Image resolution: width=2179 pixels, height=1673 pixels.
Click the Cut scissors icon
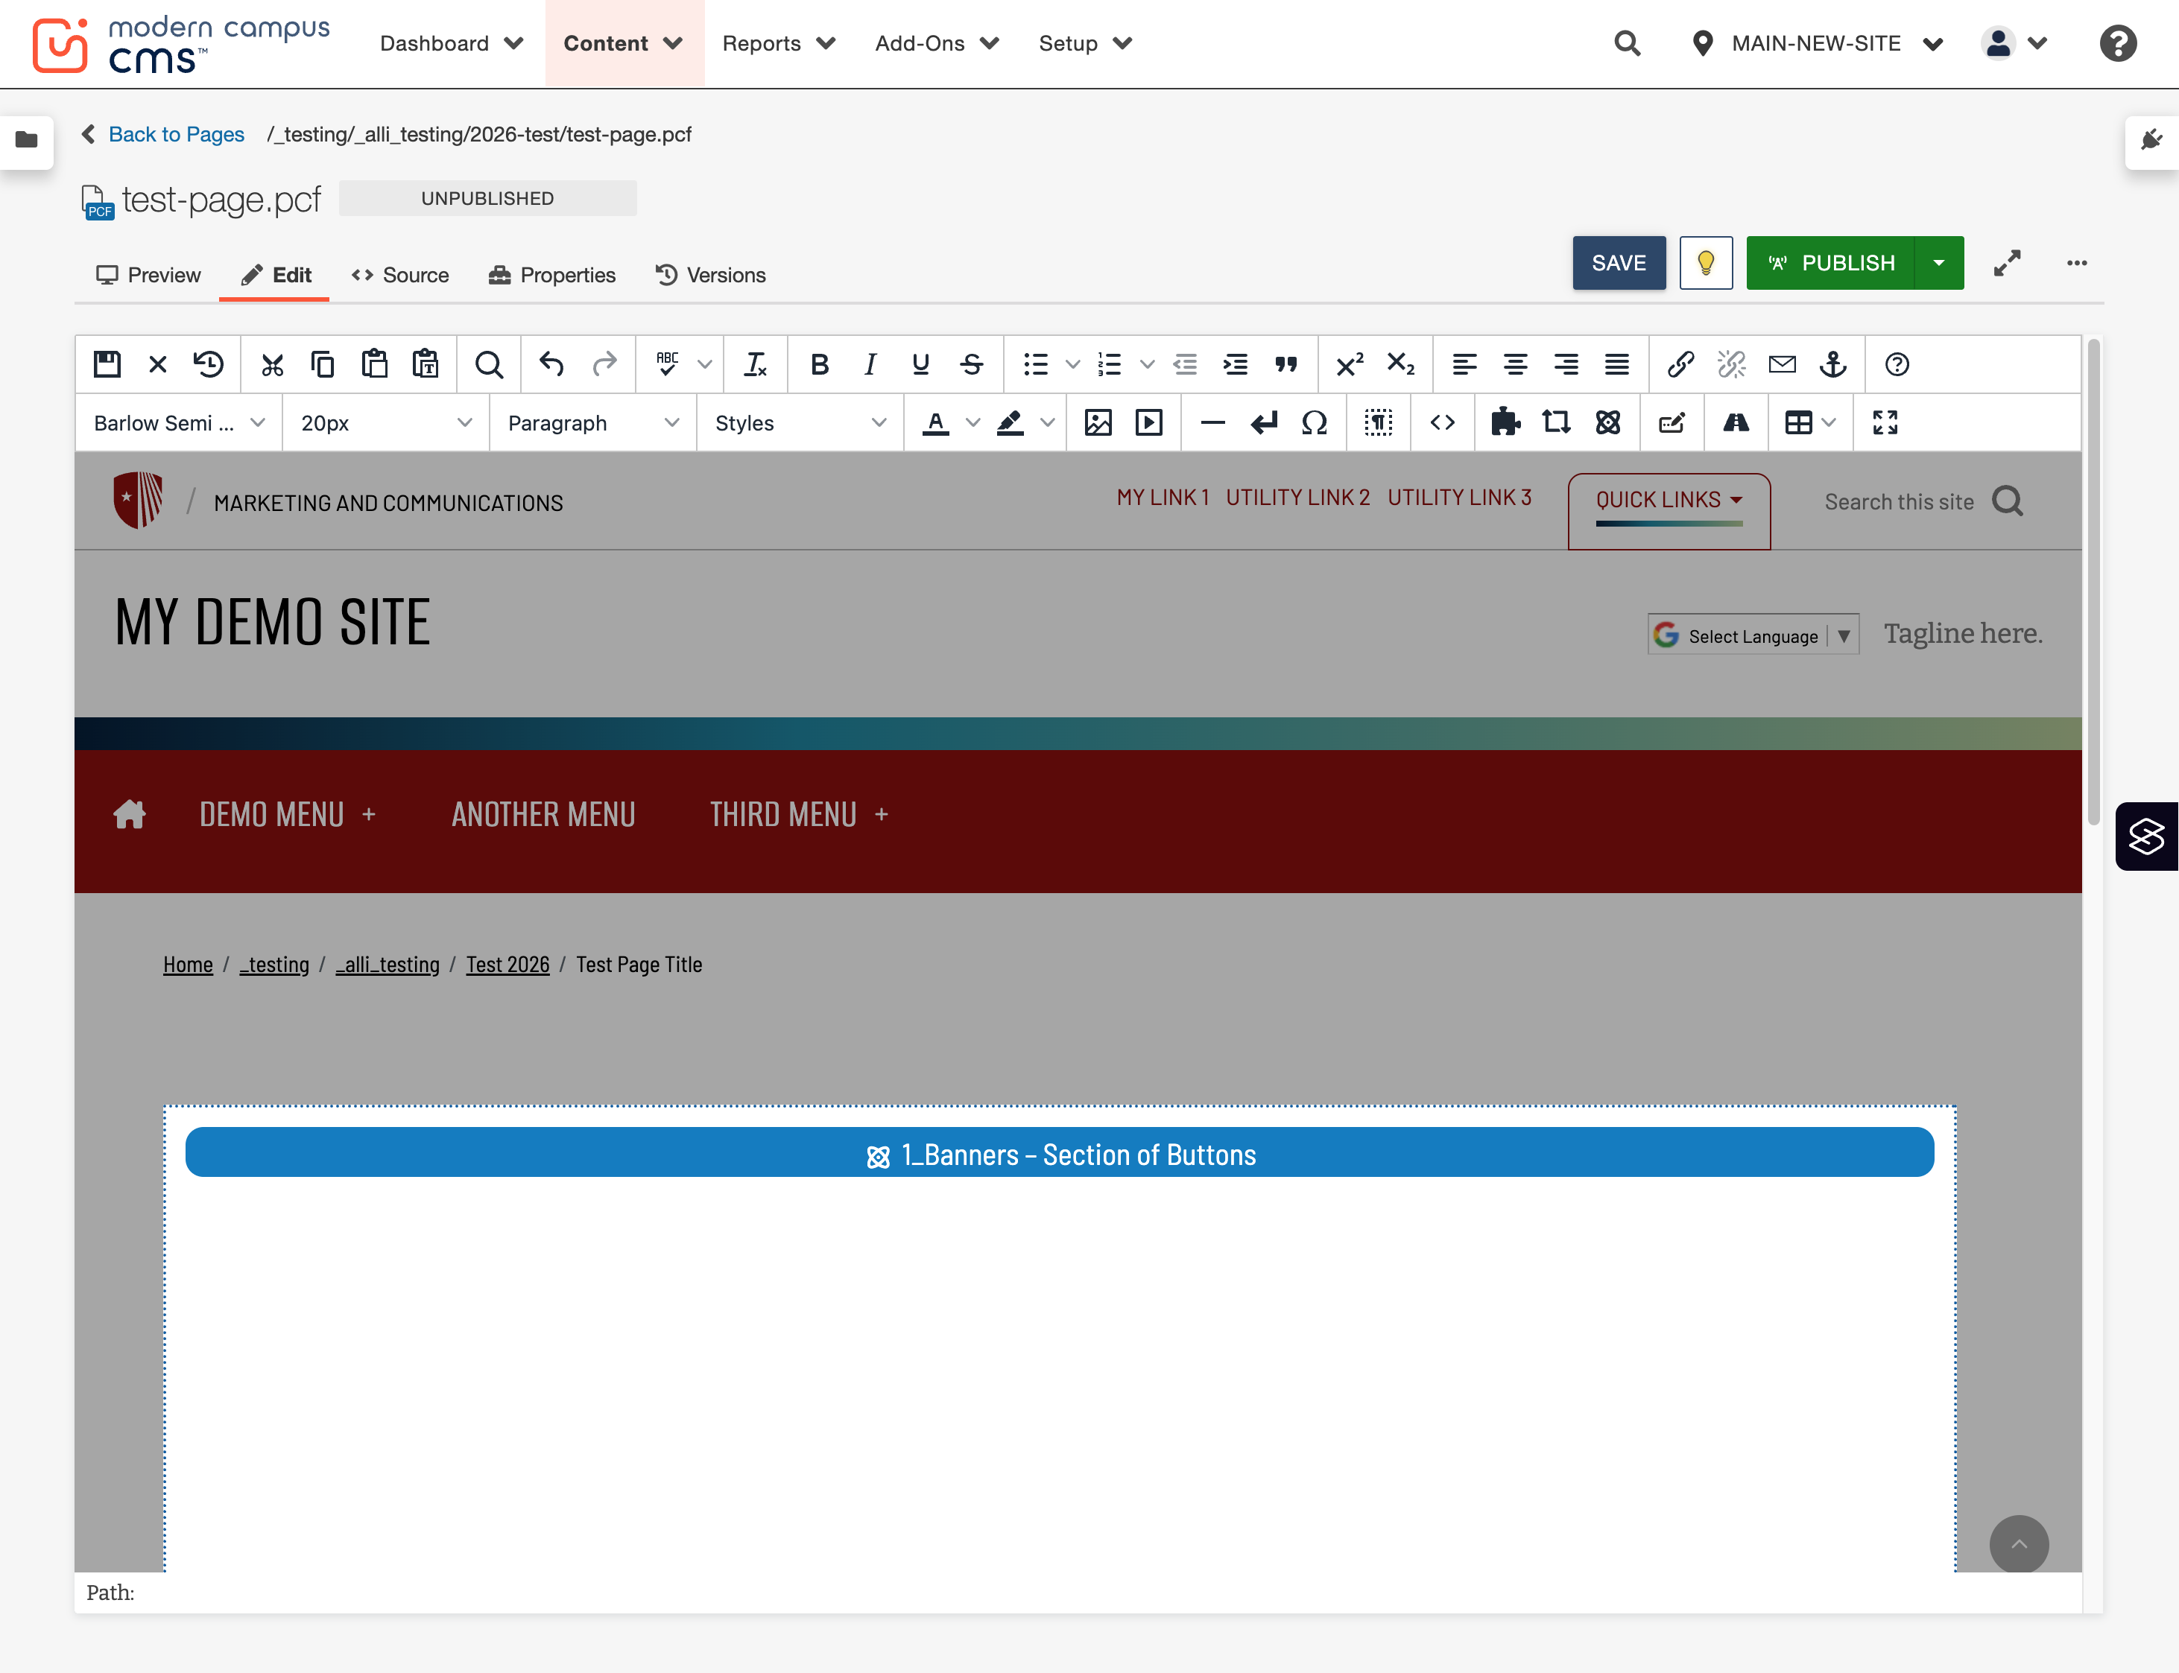coord(272,364)
